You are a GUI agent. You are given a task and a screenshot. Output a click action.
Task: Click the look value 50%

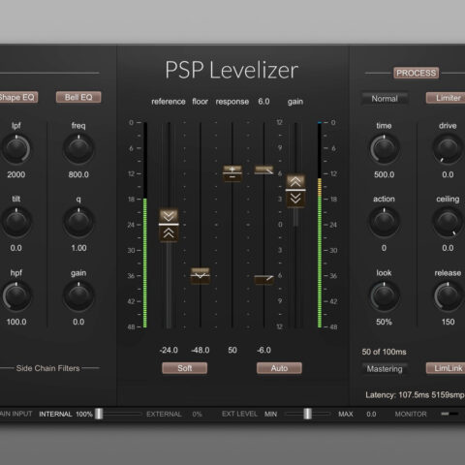click(384, 322)
